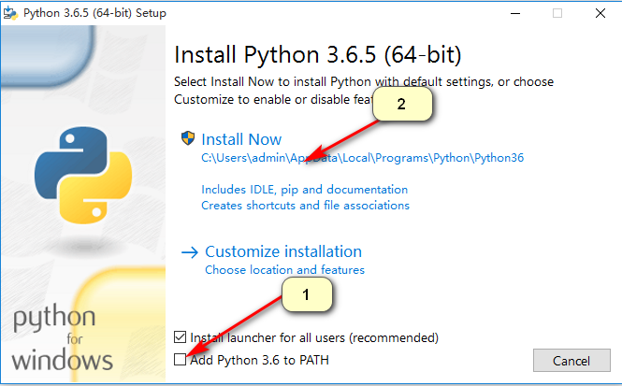
Task: Click the Cancel button
Action: click(x=571, y=361)
